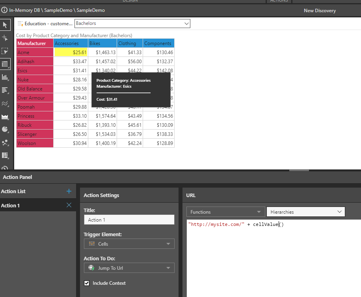
Task: Click the $1,463.13 Acme Bikes cell
Action: [102, 53]
